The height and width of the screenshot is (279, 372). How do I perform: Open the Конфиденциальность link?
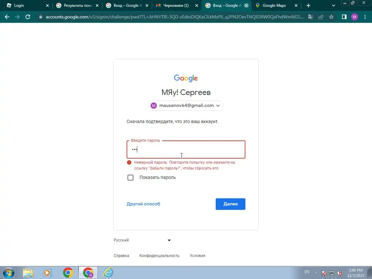coord(160,256)
